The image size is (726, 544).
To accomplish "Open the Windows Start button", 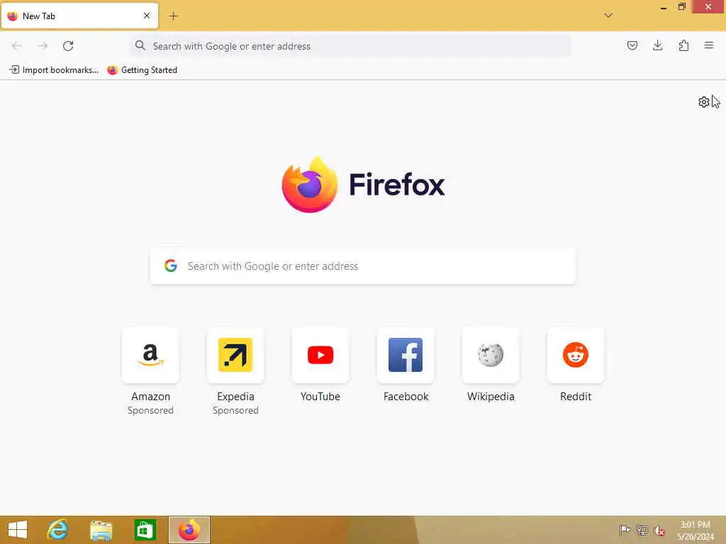I will click(x=18, y=530).
